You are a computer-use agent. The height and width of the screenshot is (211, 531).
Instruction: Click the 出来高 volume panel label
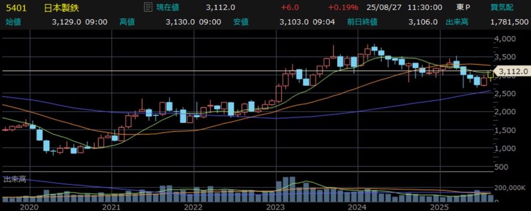click(x=15, y=179)
